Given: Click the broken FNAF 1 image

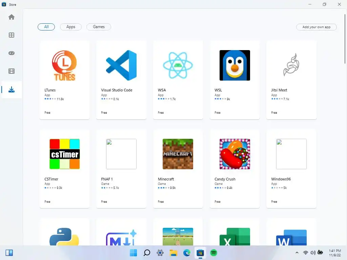Looking at the screenshot, I should point(121,154).
